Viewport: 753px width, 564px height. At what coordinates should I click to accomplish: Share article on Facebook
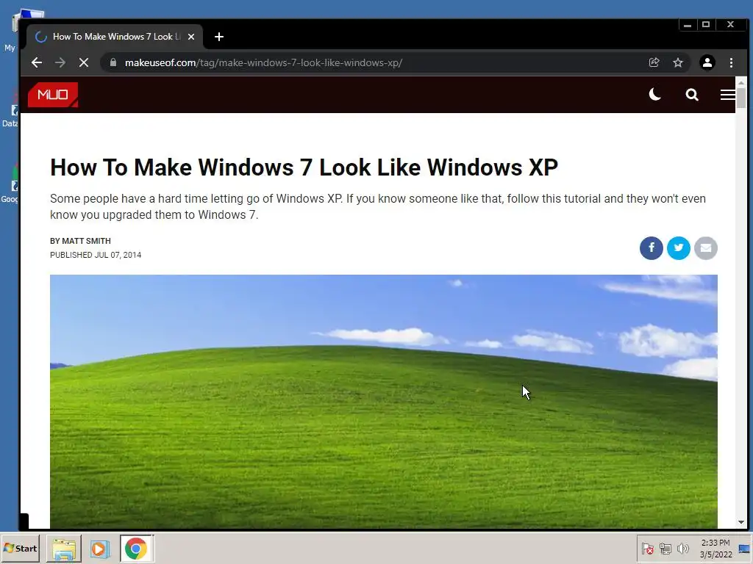652,248
